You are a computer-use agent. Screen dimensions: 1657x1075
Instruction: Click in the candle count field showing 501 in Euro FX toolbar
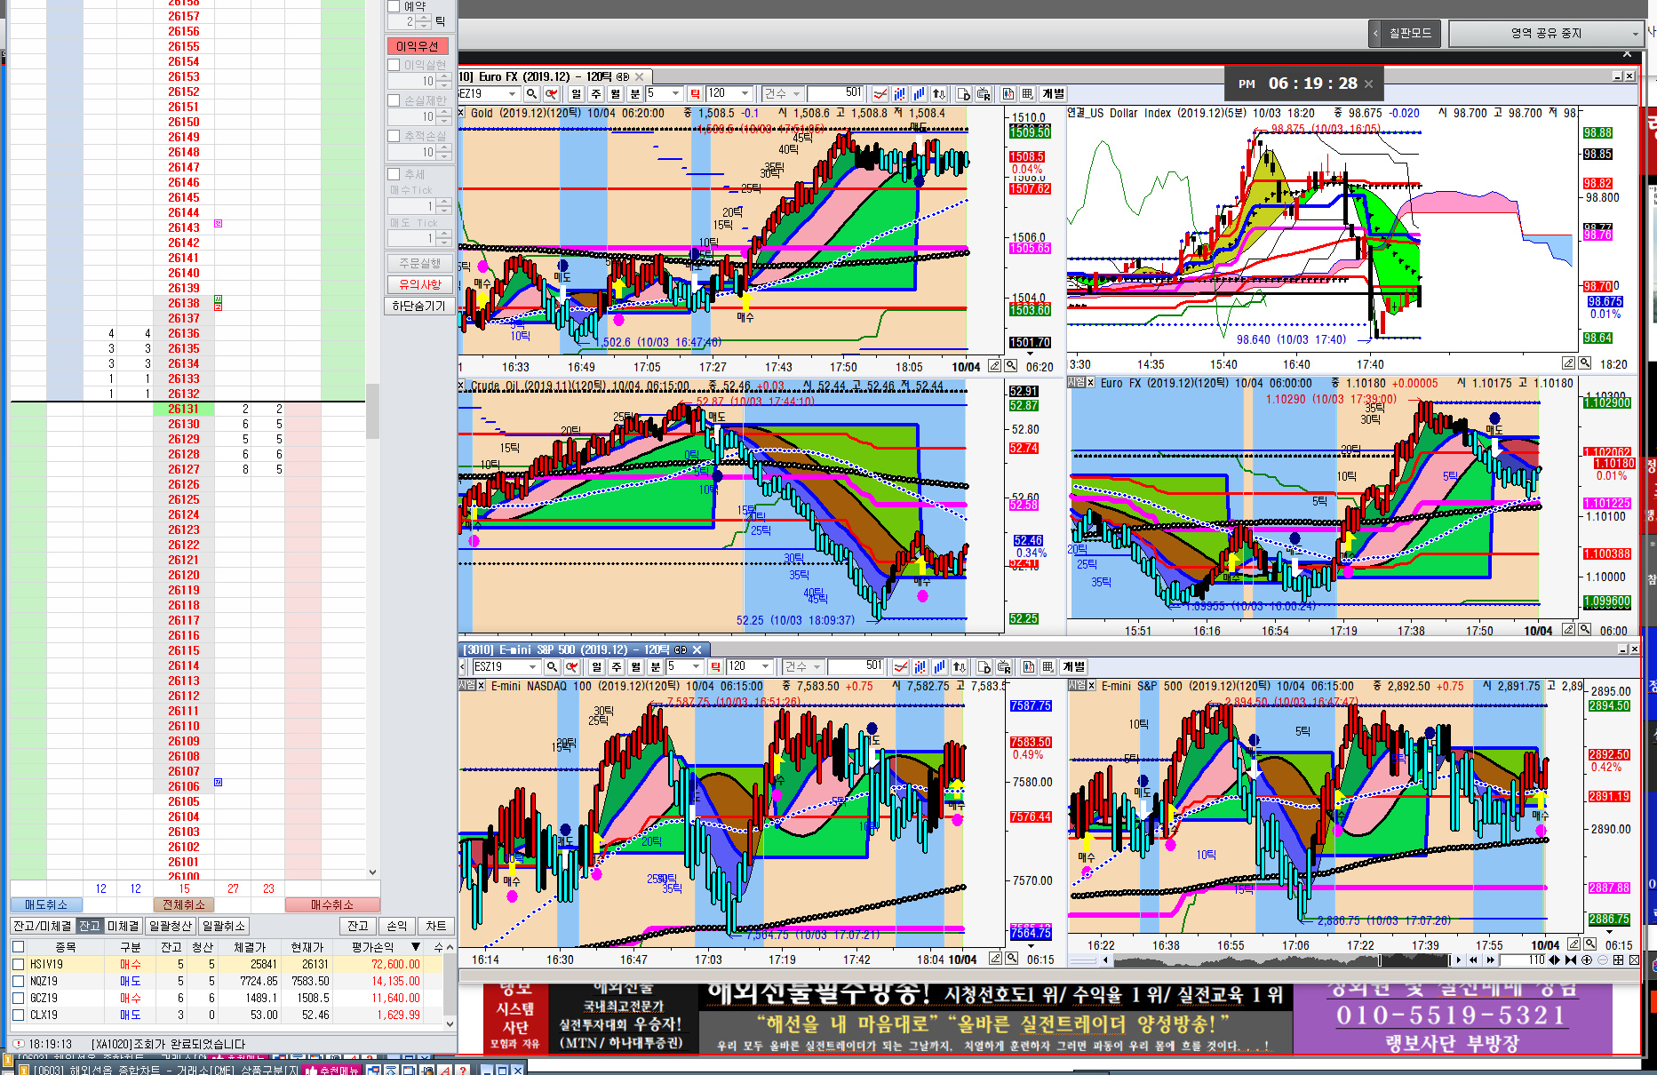click(837, 94)
